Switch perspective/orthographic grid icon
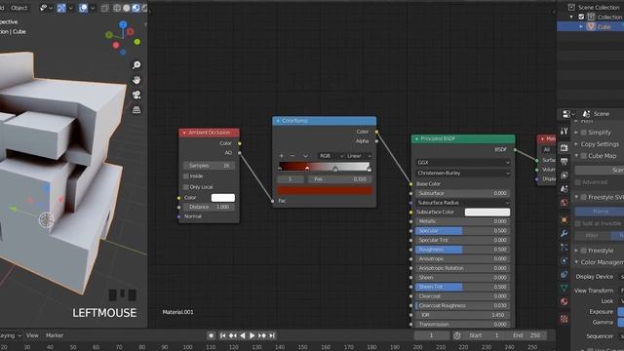This screenshot has height=351, width=624. pyautogui.click(x=136, y=110)
